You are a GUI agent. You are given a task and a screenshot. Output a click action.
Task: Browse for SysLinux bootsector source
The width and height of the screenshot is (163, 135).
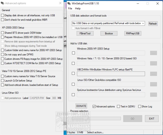click(x=153, y=95)
